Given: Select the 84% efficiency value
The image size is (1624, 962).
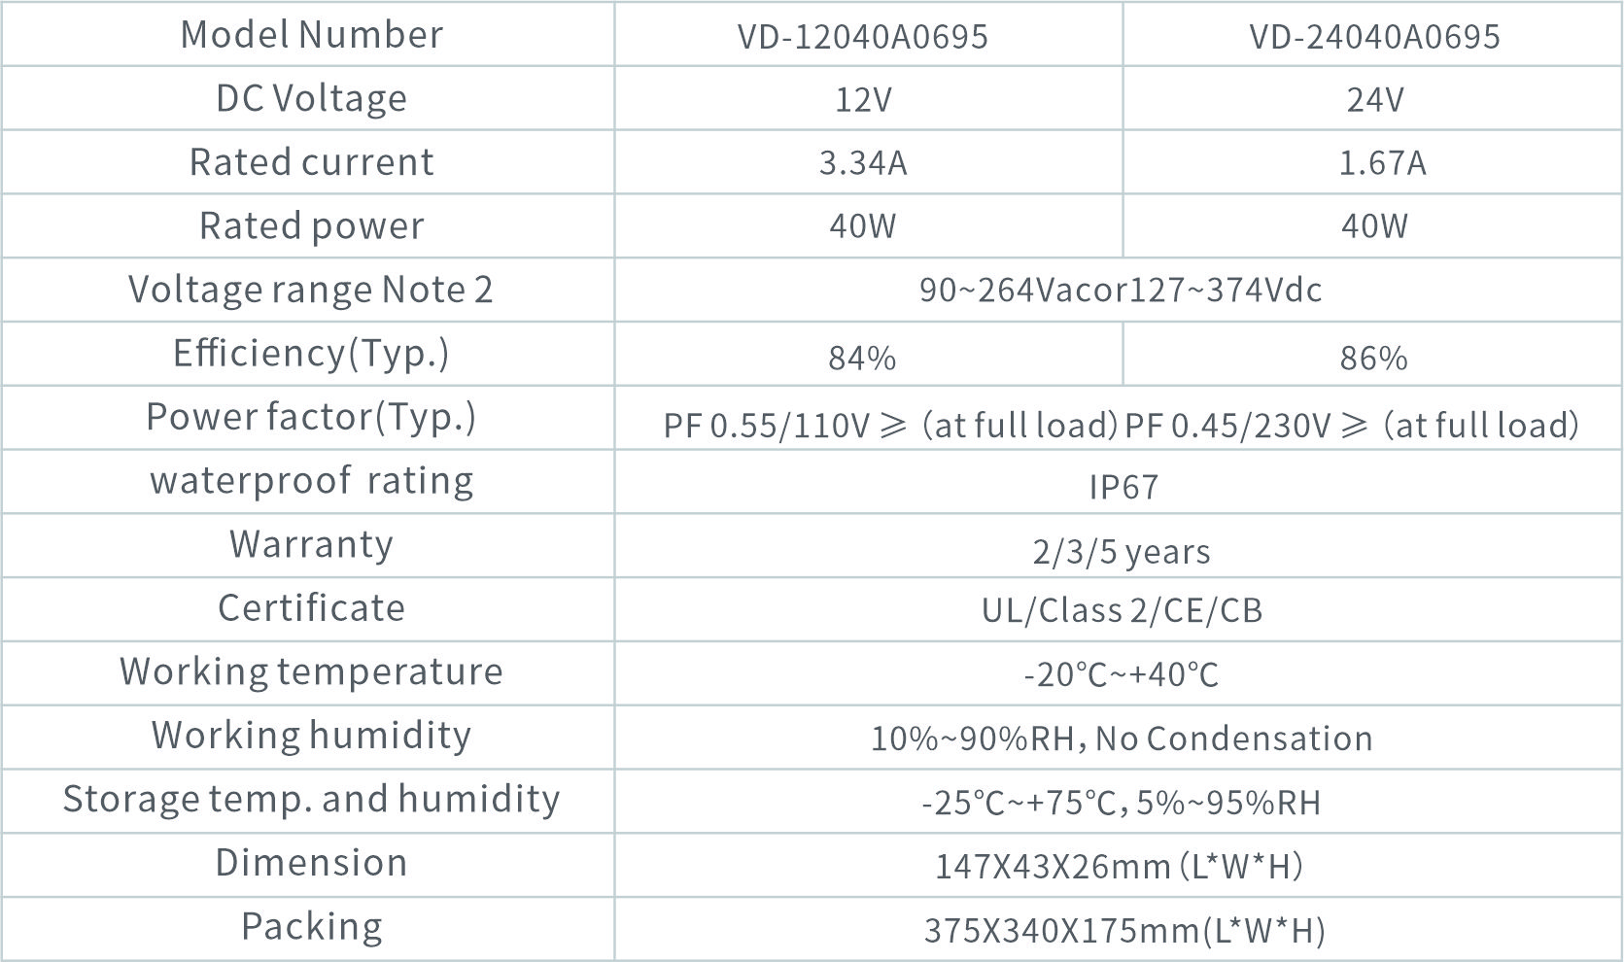Looking at the screenshot, I should click(862, 358).
